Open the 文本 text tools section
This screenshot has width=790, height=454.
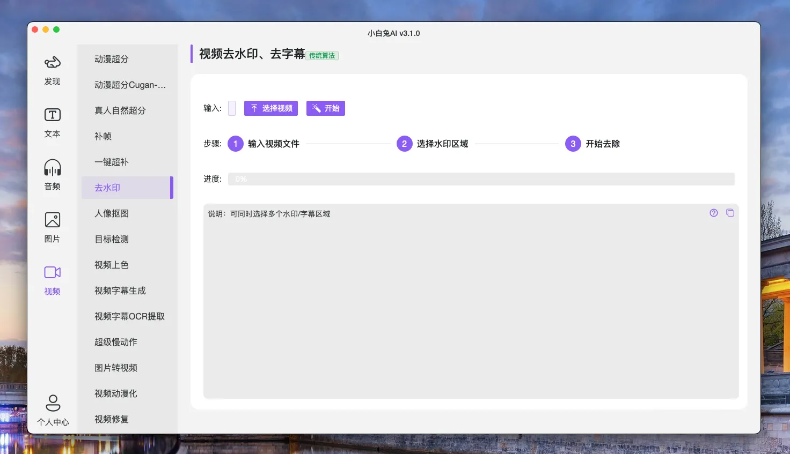pos(52,123)
